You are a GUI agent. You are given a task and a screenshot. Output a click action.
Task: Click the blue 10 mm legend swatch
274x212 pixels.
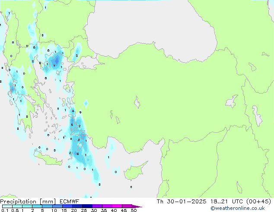57,206
